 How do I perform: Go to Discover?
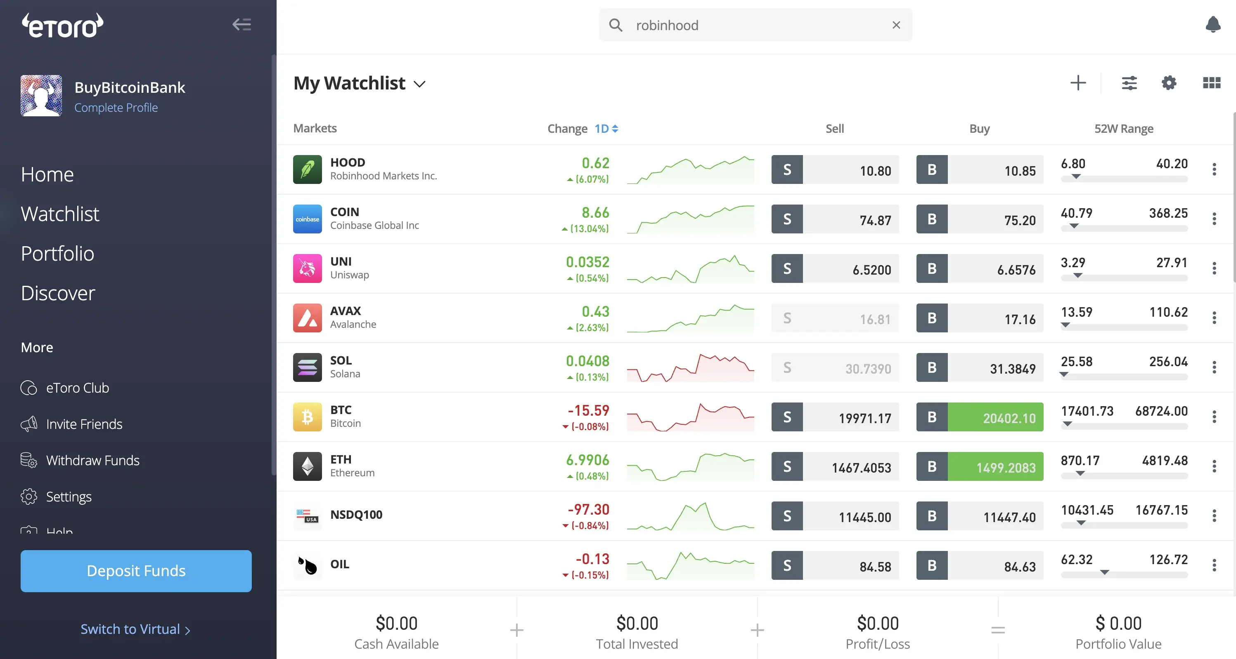58,293
